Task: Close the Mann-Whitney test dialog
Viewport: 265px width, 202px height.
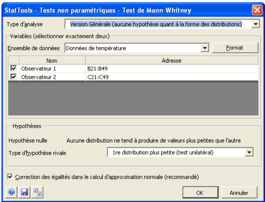Action: tap(257, 10)
